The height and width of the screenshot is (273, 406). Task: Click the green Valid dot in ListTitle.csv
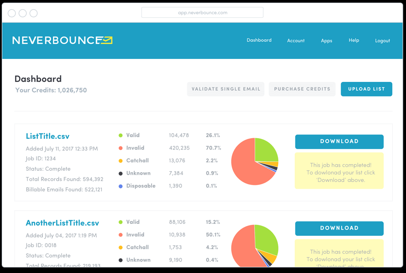pos(121,135)
